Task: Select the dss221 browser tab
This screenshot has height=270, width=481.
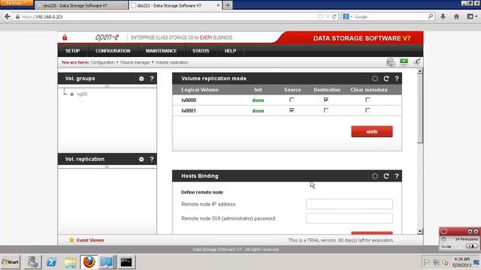Action: click(x=175, y=5)
